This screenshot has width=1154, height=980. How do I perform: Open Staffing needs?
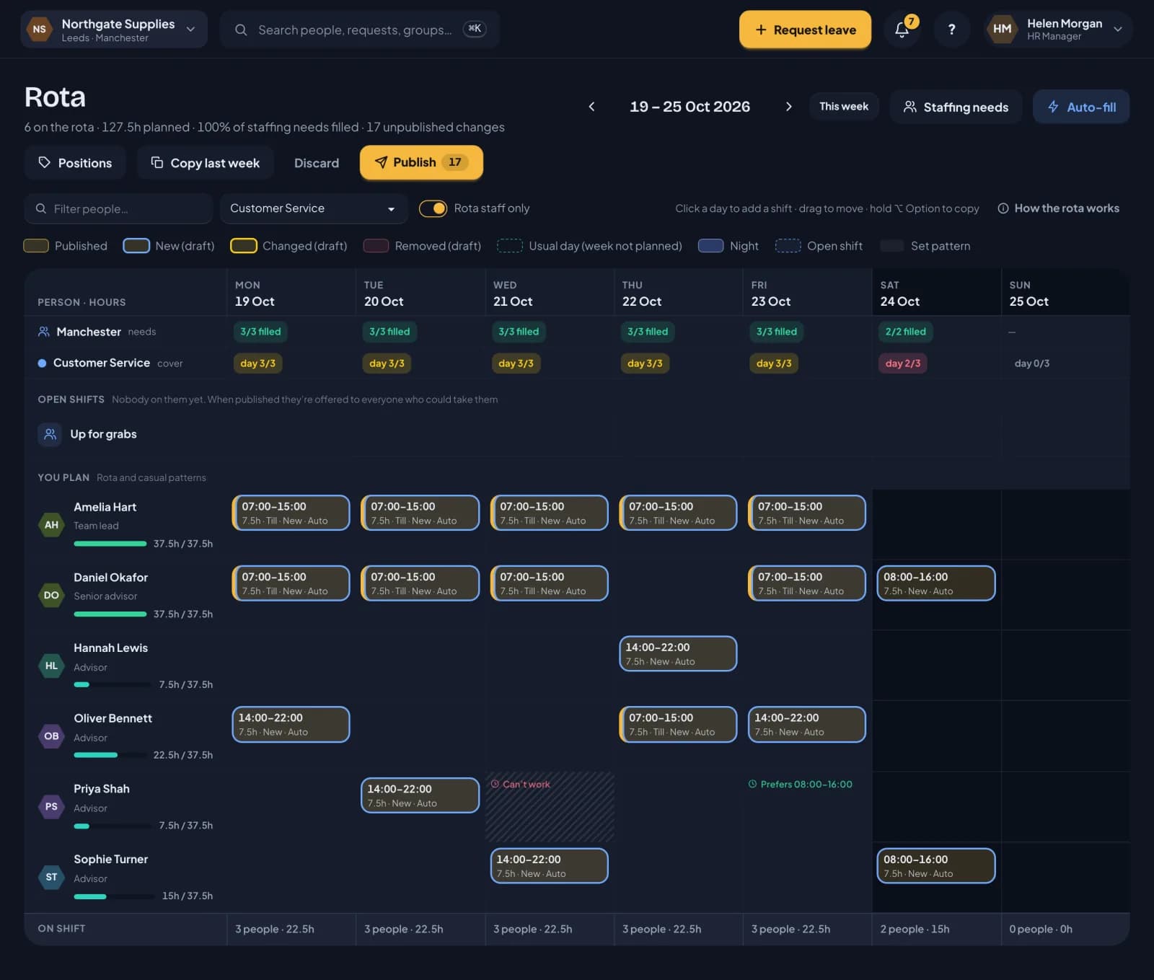click(956, 107)
